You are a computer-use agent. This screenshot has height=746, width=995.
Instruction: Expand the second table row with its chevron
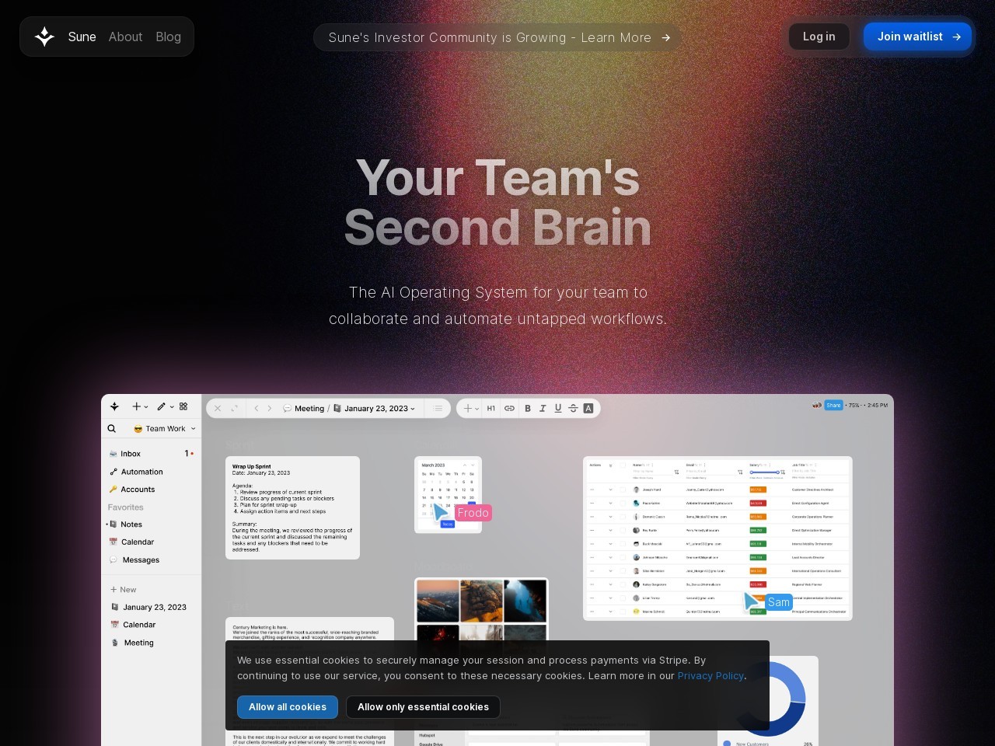(x=610, y=504)
